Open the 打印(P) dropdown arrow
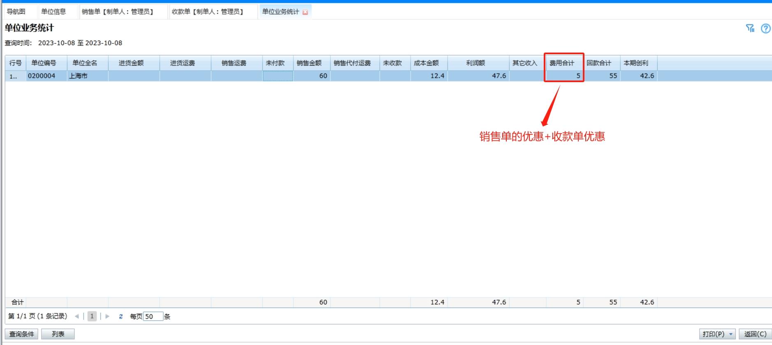Screen dimensions: 772x345 (x=731, y=334)
